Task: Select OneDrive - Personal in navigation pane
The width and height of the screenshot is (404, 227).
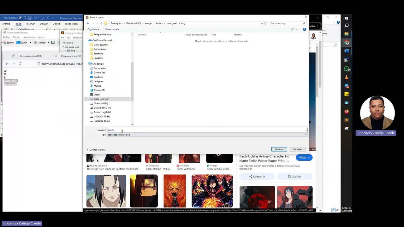Action: coord(100,40)
